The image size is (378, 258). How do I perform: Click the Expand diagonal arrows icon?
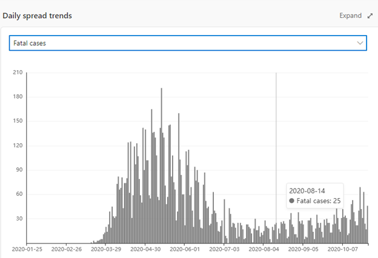point(370,16)
